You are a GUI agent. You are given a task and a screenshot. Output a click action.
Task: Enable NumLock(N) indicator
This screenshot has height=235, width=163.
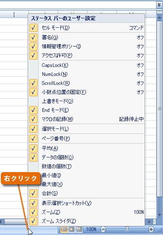[x=86, y=74]
